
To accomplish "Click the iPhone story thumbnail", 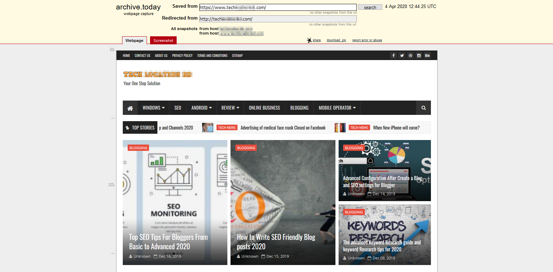I will pyautogui.click(x=340, y=128).
